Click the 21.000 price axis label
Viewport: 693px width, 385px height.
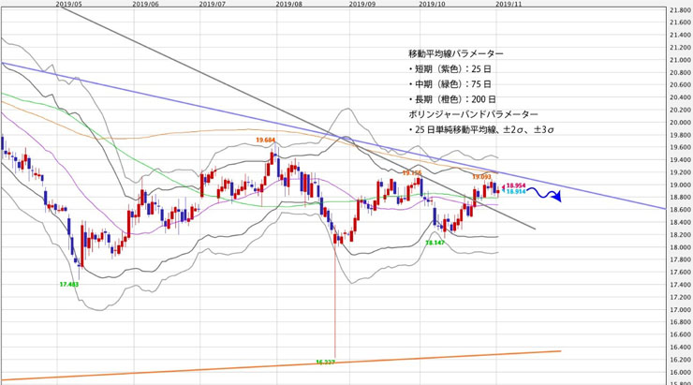[680, 60]
